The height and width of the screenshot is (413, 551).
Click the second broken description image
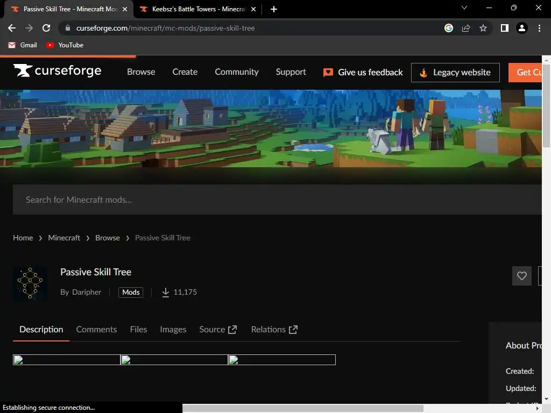coord(174,360)
